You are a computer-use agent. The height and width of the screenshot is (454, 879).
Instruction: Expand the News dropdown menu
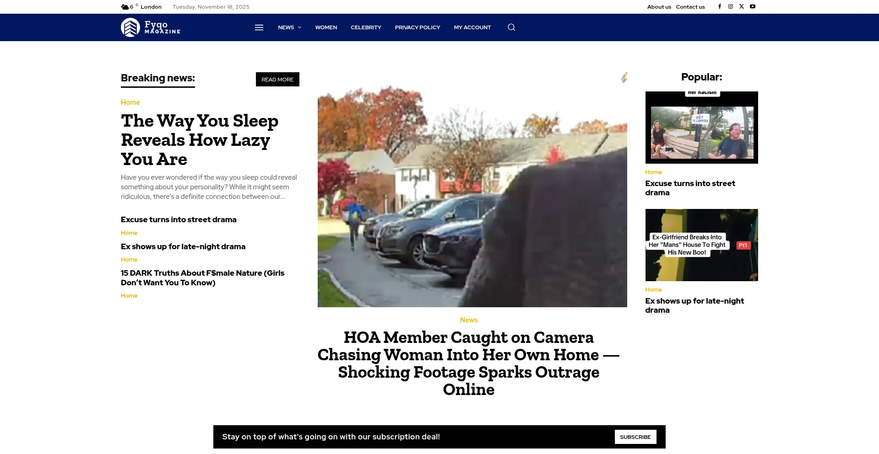point(289,27)
